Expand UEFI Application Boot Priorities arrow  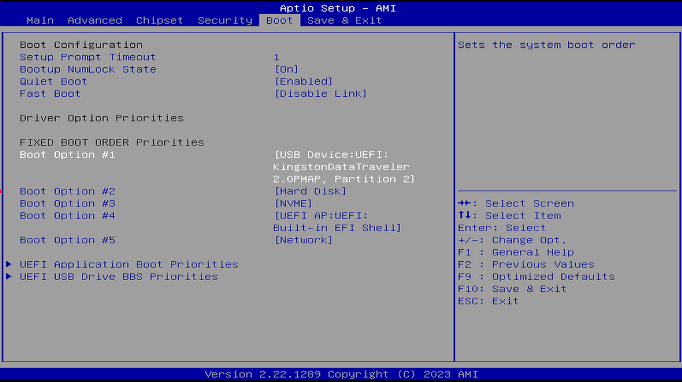tap(9, 264)
